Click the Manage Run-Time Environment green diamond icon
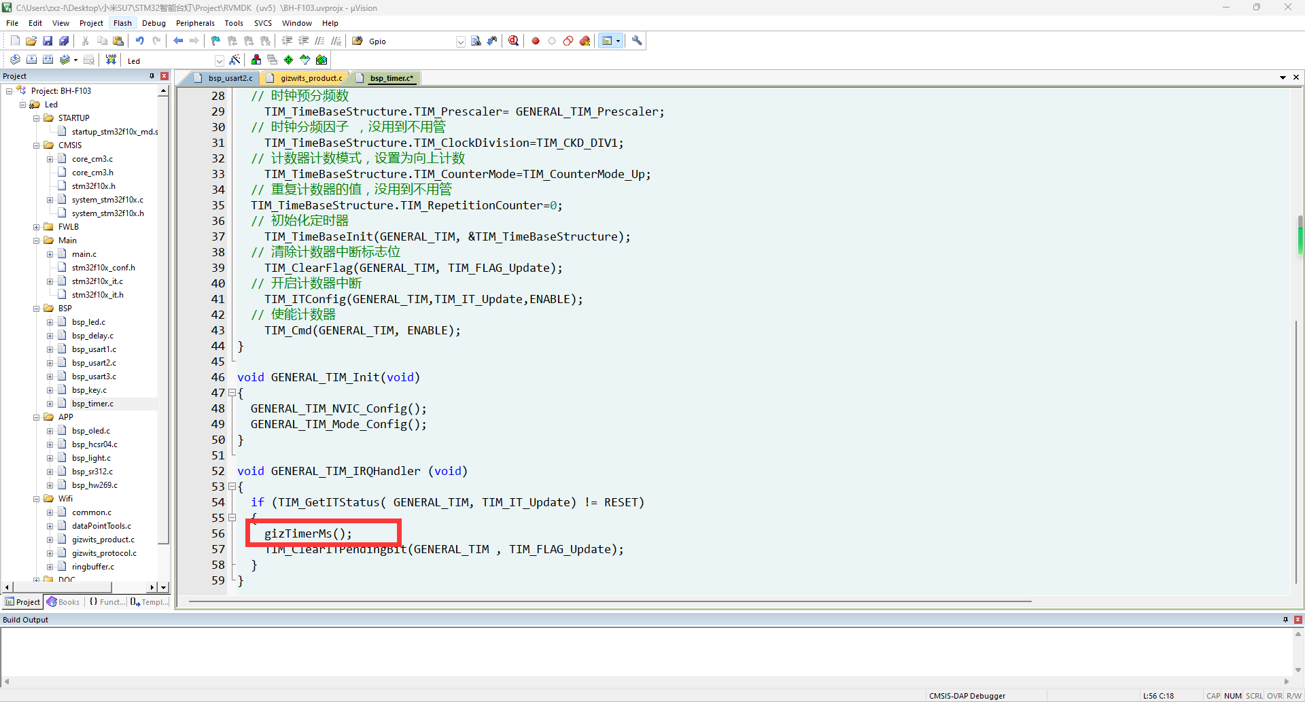1305x702 pixels. [289, 60]
